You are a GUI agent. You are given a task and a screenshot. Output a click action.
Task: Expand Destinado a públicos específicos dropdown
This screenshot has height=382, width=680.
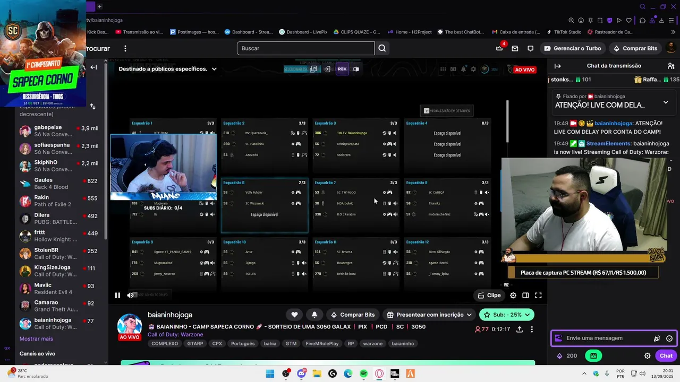click(168, 69)
